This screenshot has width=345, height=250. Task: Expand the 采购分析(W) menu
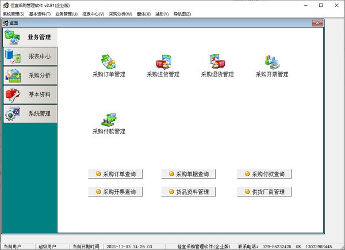pyautogui.click(x=120, y=14)
